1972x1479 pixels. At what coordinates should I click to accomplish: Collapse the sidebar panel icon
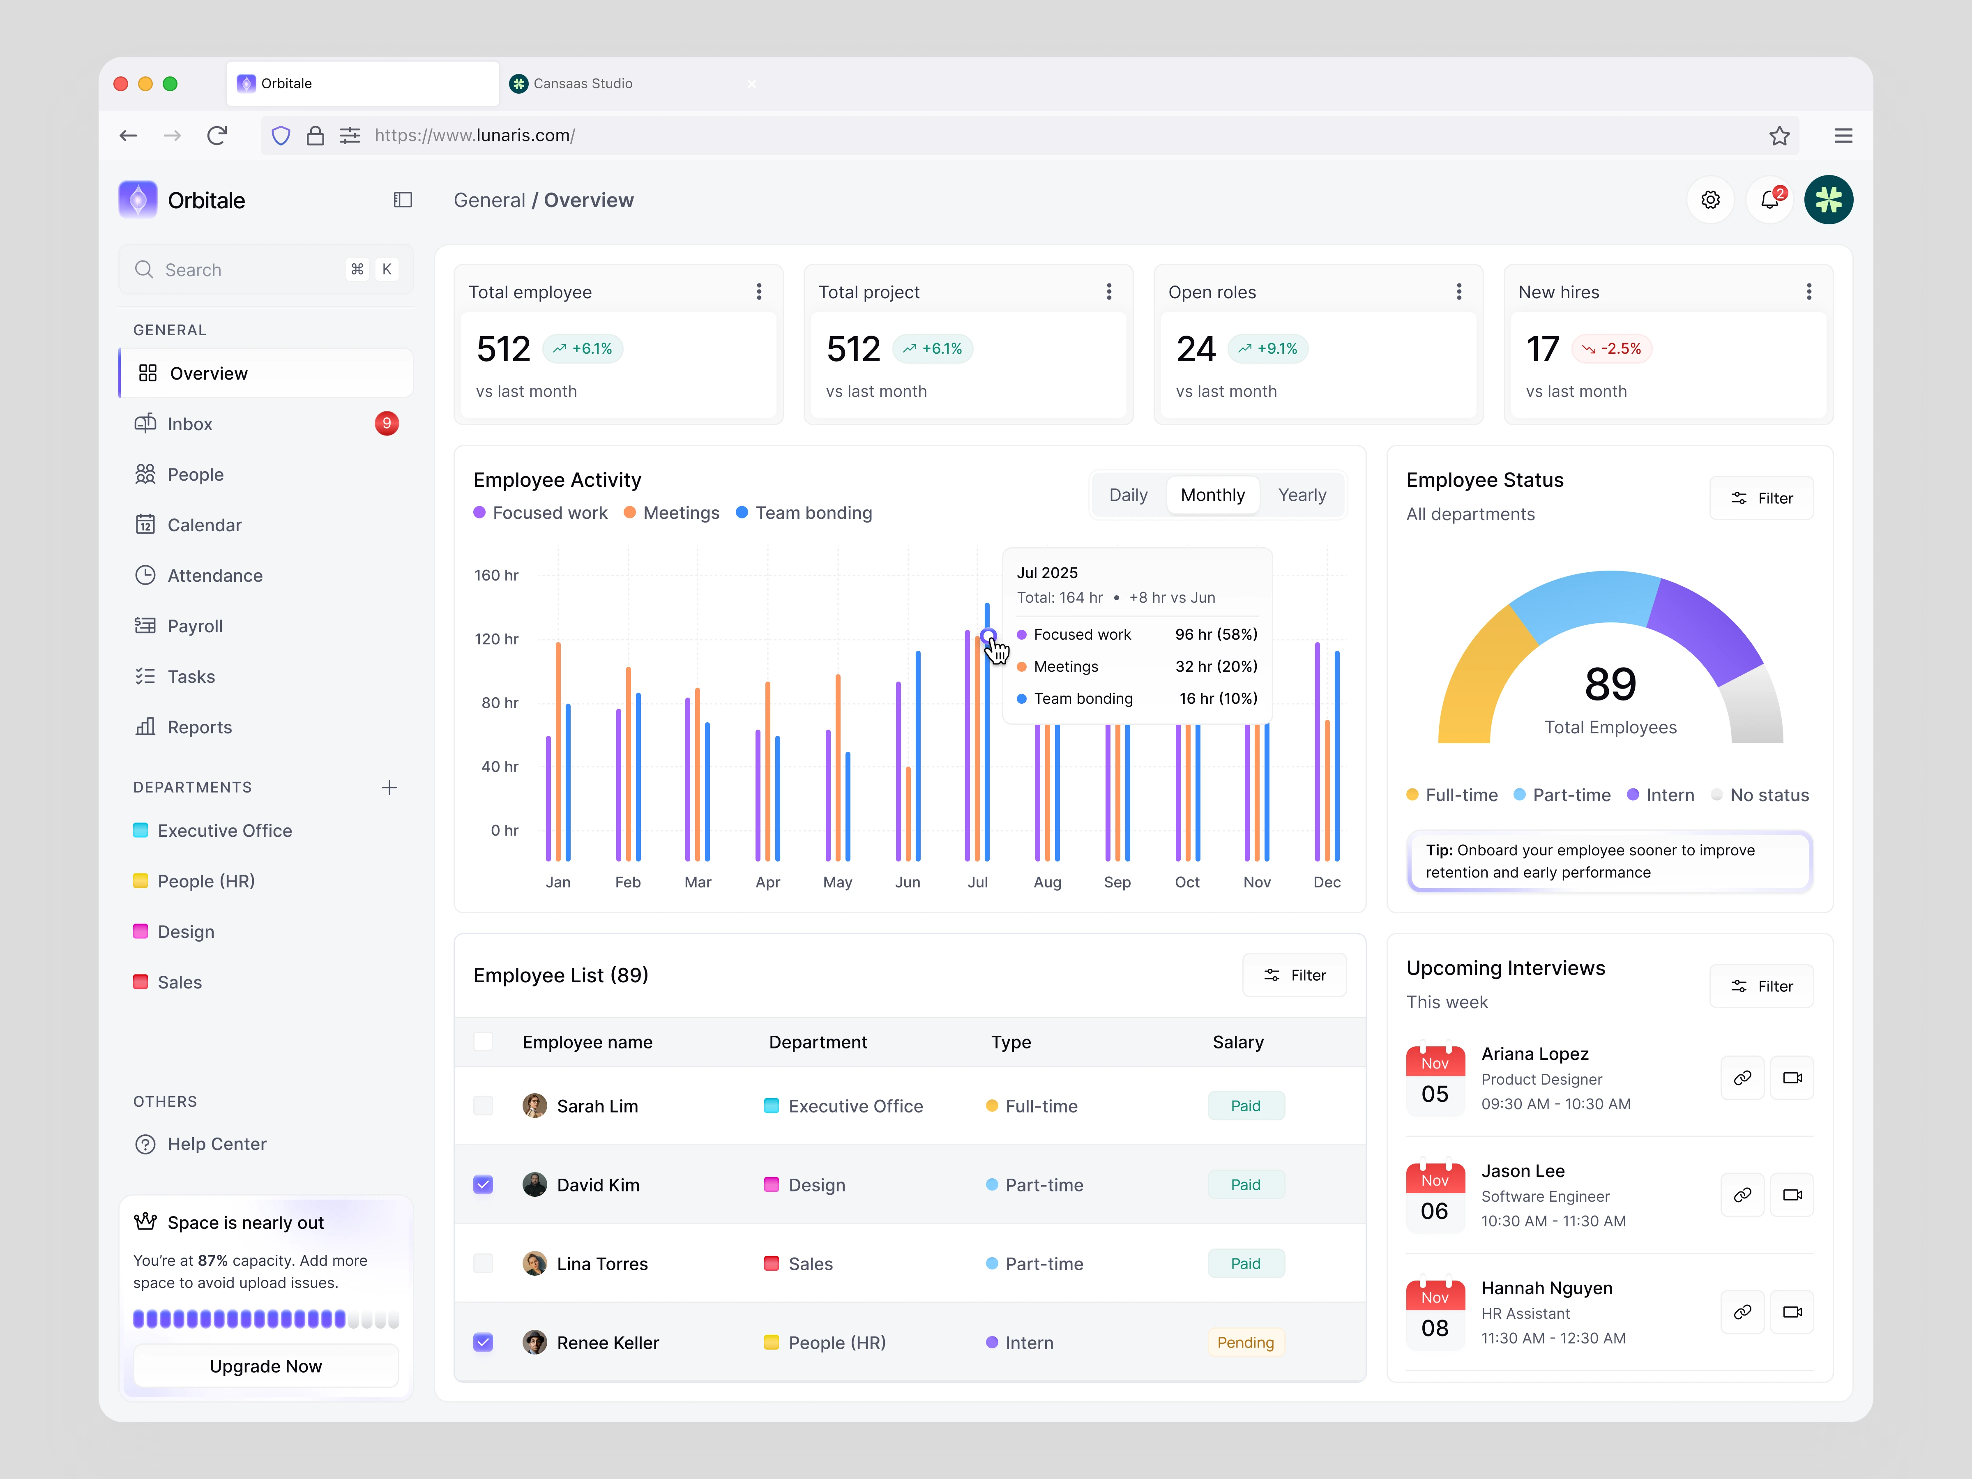tap(403, 200)
